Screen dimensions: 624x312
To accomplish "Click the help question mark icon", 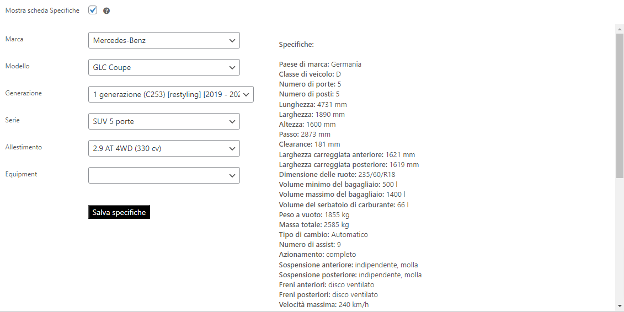I will coord(106,10).
